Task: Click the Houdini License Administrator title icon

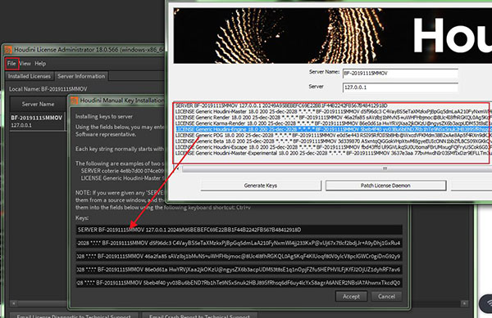Action: (8, 50)
